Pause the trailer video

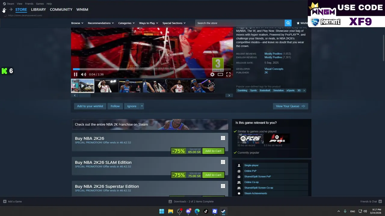coord(75,74)
